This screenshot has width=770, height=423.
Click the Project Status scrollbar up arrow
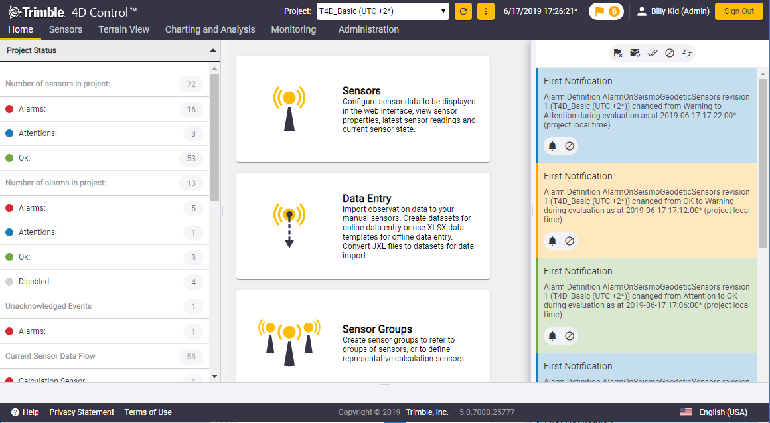(x=214, y=68)
